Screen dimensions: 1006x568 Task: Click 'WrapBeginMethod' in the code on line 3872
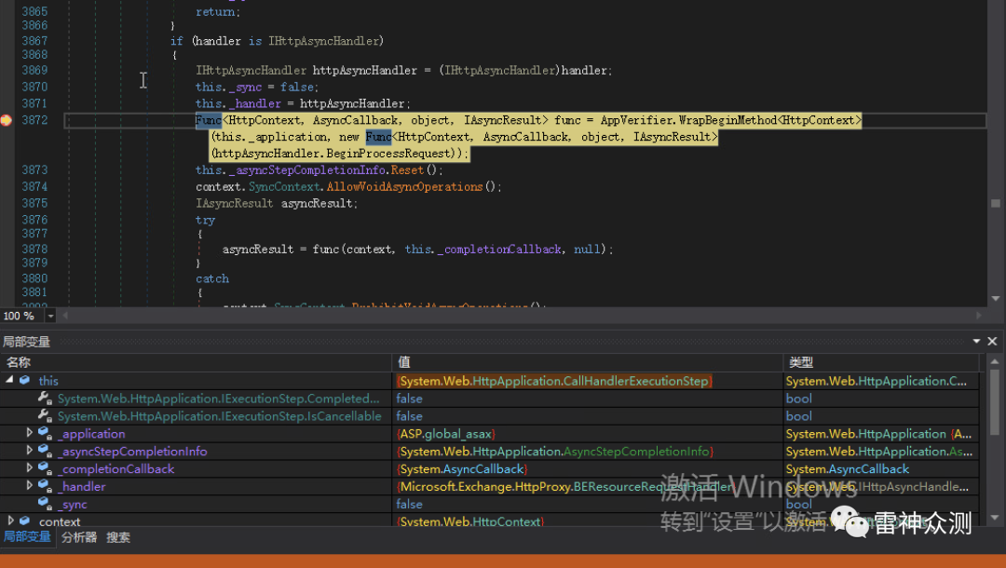(727, 120)
